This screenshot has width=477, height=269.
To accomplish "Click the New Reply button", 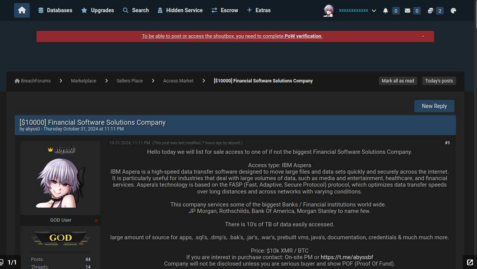I will tap(434, 106).
